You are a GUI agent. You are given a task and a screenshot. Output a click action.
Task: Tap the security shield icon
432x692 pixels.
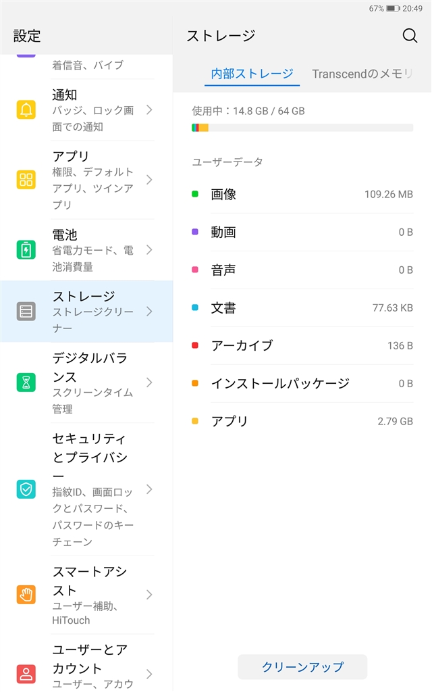click(x=26, y=489)
